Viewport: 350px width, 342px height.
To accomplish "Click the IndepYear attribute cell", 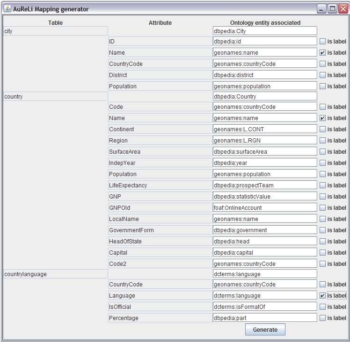I will tap(160, 163).
